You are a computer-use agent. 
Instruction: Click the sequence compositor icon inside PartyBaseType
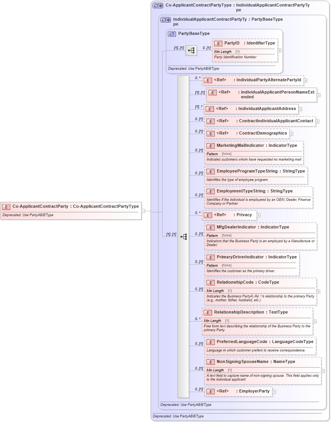[191, 50]
